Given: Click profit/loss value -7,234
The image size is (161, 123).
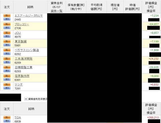Looking at the screenshot, I should pos(154,16).
